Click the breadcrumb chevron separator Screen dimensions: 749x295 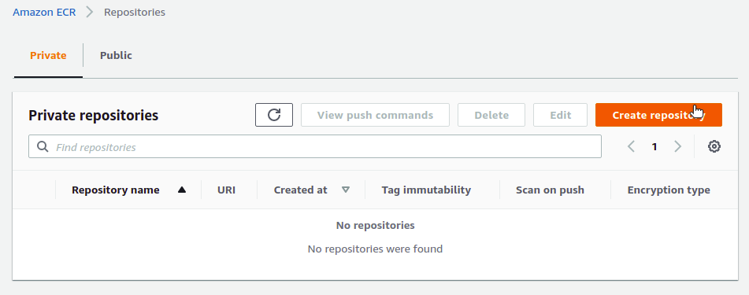tap(89, 12)
